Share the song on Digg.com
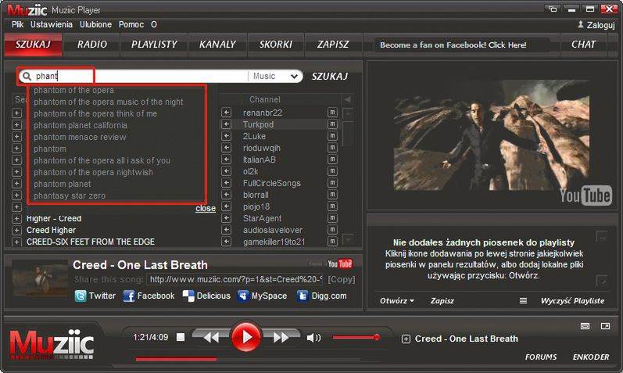This screenshot has height=373, width=623. click(322, 296)
